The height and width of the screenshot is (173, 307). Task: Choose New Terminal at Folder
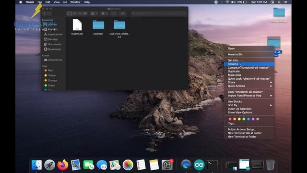[x=249, y=136]
